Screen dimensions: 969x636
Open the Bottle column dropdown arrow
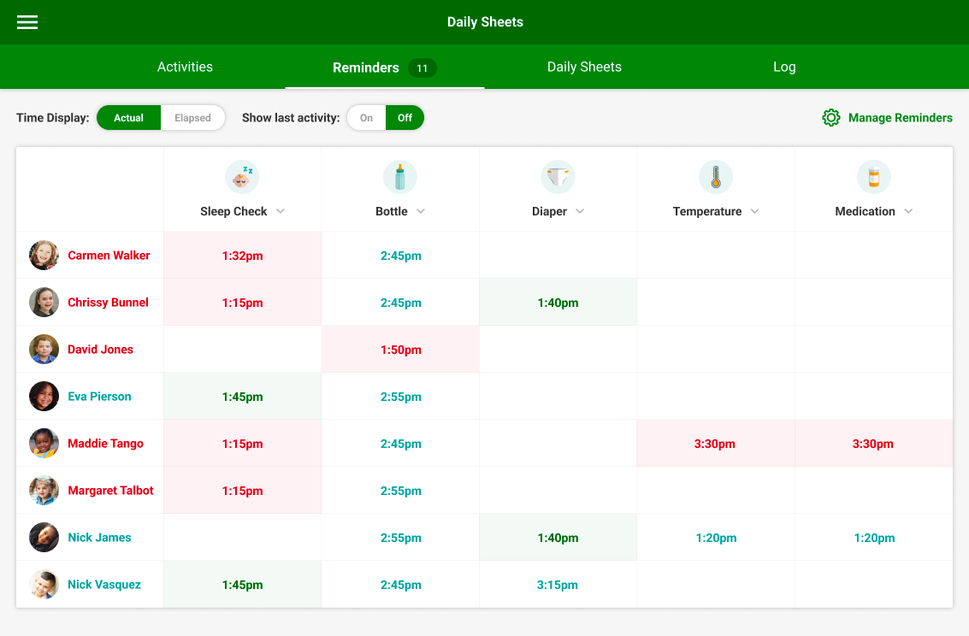pos(420,210)
